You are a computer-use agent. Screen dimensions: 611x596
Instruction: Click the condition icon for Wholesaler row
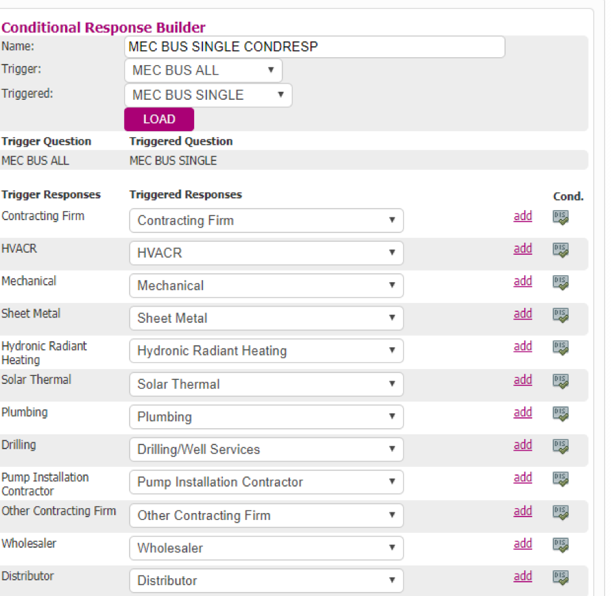coord(561,545)
